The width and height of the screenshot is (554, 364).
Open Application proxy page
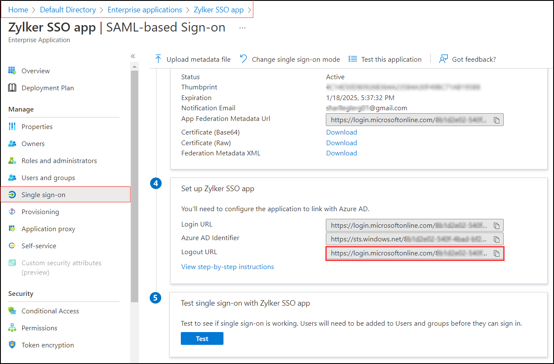pyautogui.click(x=48, y=229)
